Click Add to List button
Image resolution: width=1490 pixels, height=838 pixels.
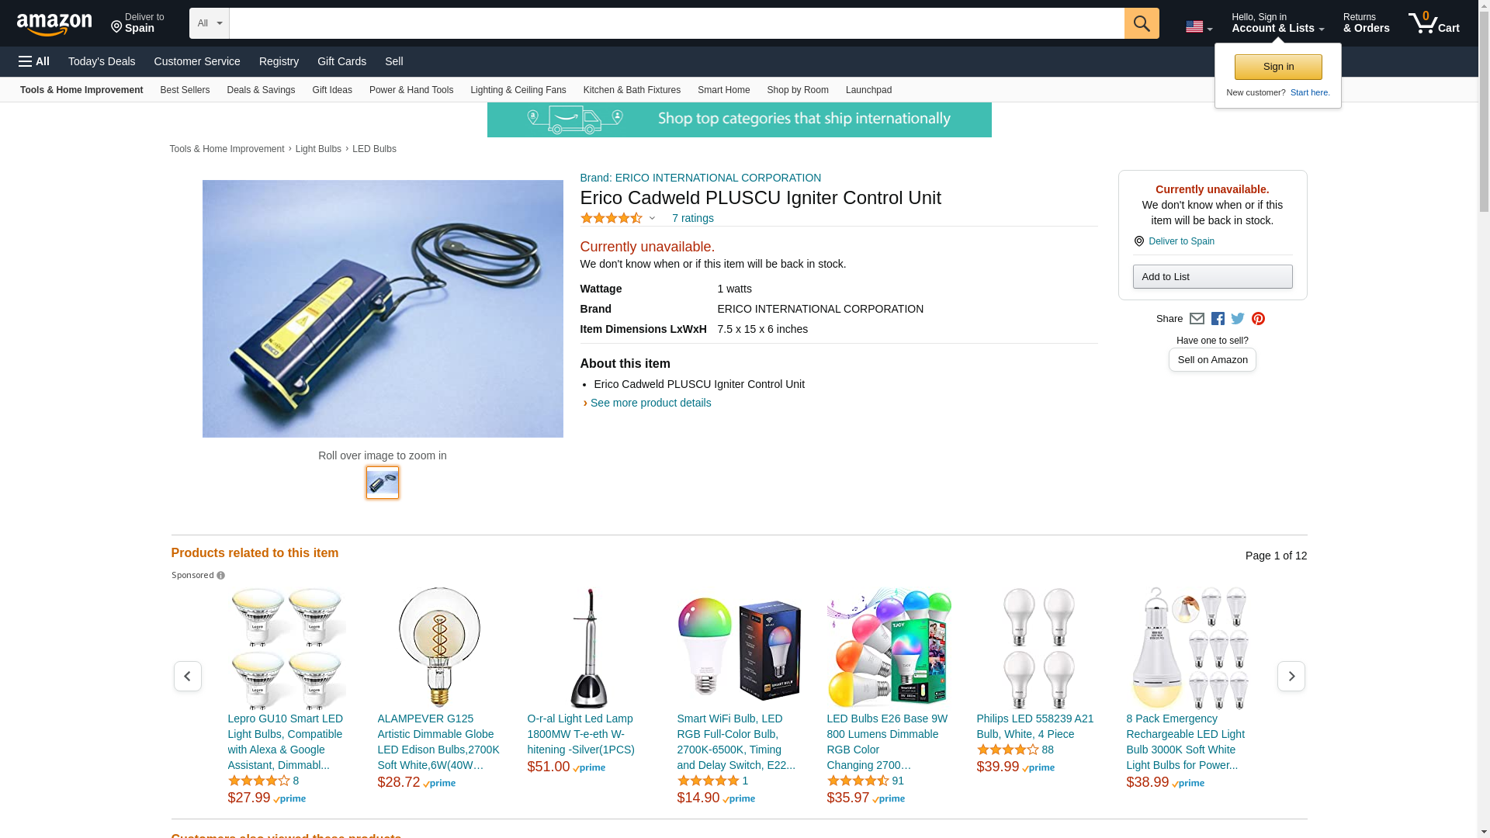(1212, 277)
